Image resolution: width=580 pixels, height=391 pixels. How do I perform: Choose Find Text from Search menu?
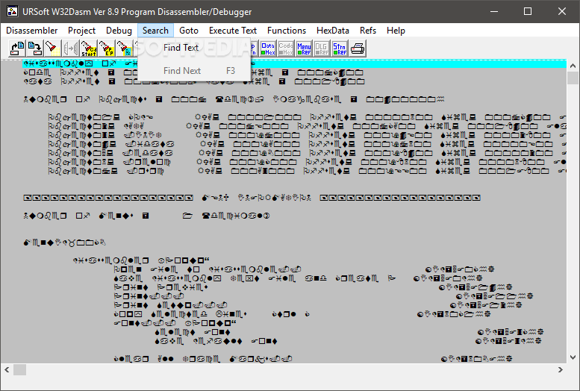pyautogui.click(x=194, y=48)
